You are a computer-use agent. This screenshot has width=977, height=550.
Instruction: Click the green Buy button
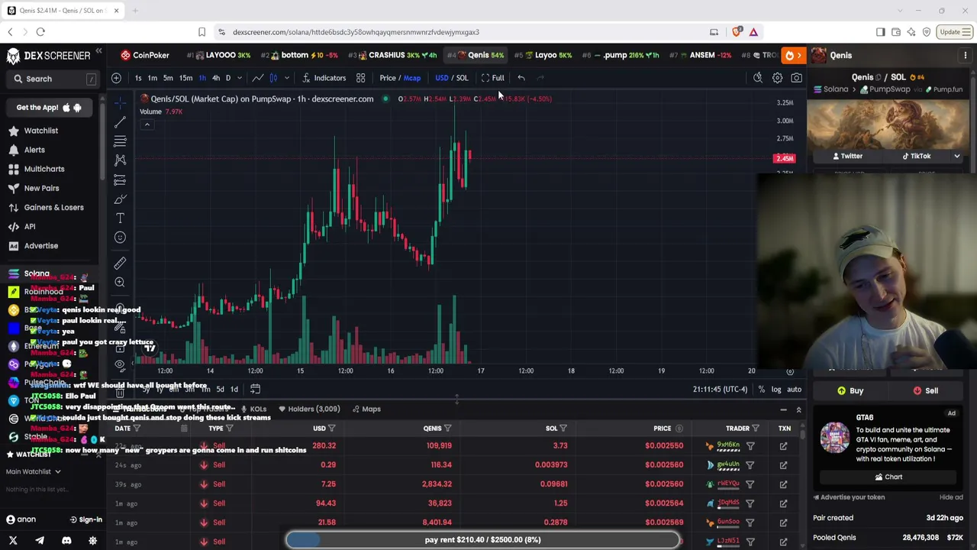[850, 390]
